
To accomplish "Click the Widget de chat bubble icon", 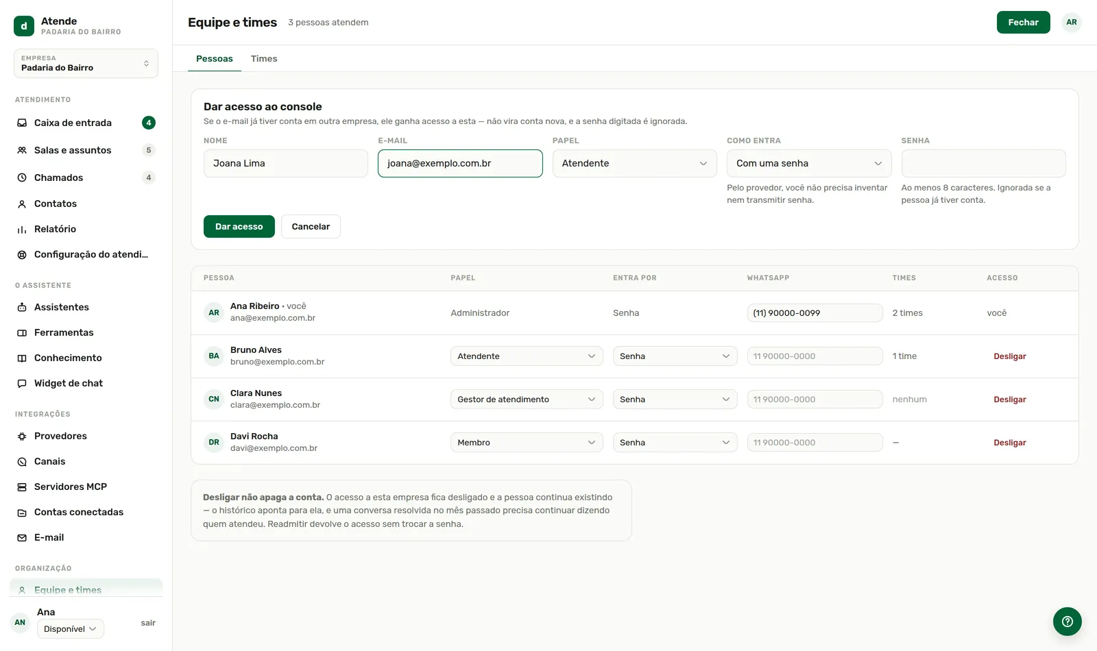I will pos(22,383).
